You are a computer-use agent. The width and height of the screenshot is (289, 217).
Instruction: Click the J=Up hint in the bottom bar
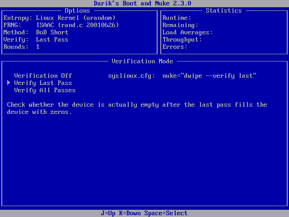110,213
